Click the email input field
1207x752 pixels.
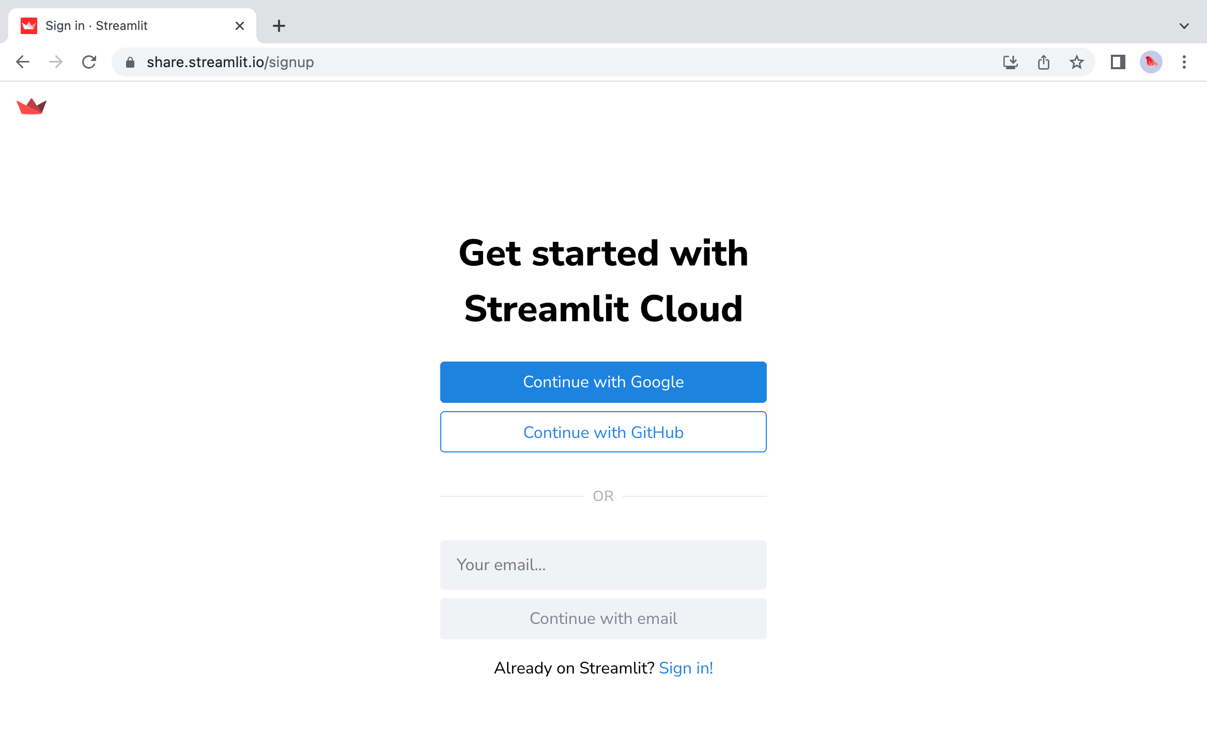pyautogui.click(x=604, y=565)
